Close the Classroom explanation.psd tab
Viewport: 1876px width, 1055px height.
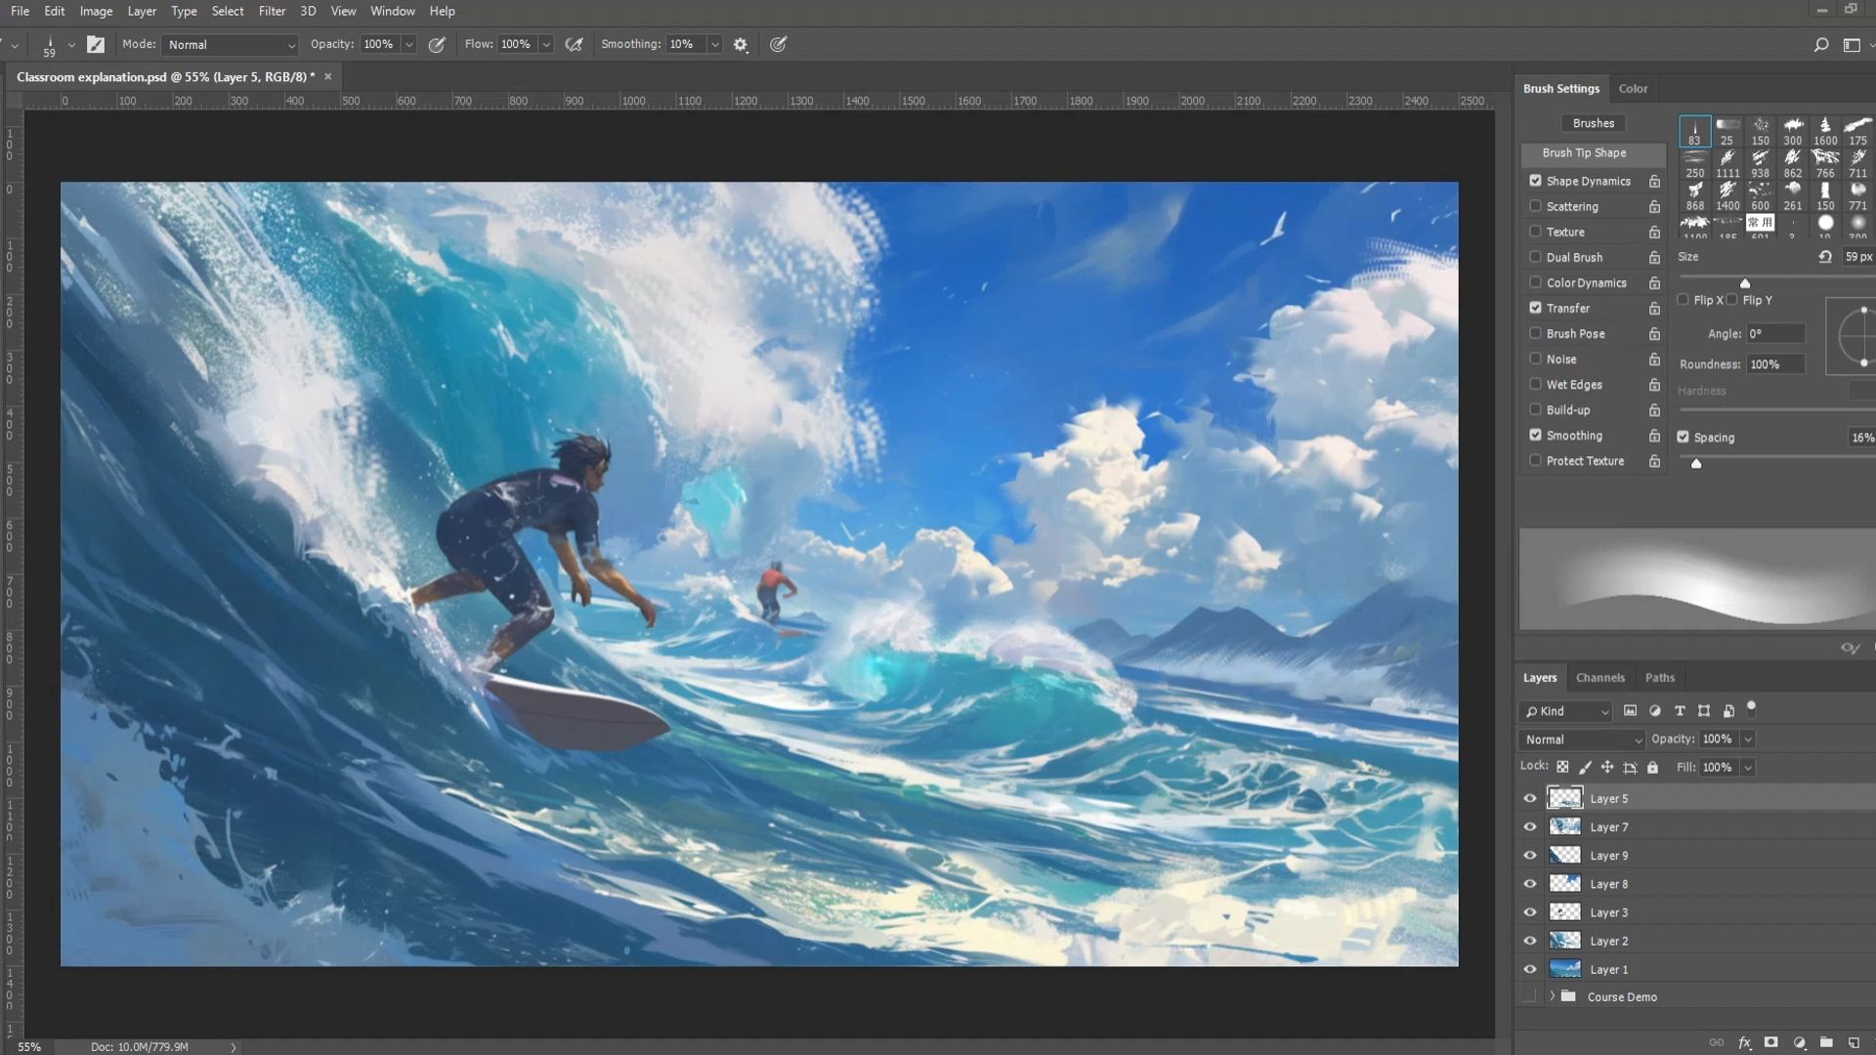point(328,76)
